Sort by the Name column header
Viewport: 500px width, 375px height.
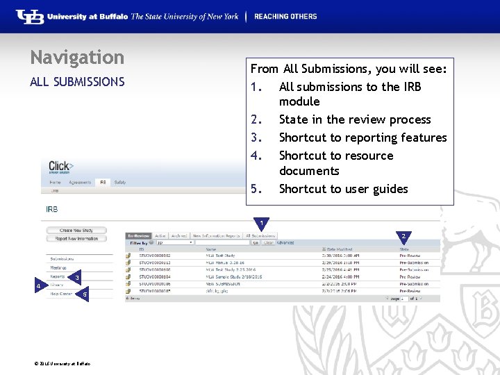(211, 249)
